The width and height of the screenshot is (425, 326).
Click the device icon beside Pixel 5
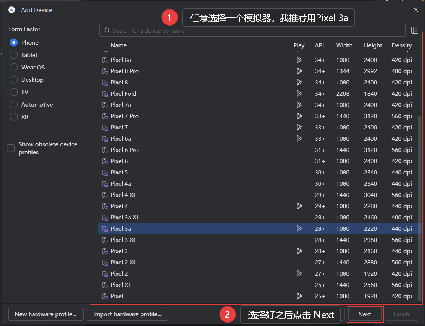[105, 173]
